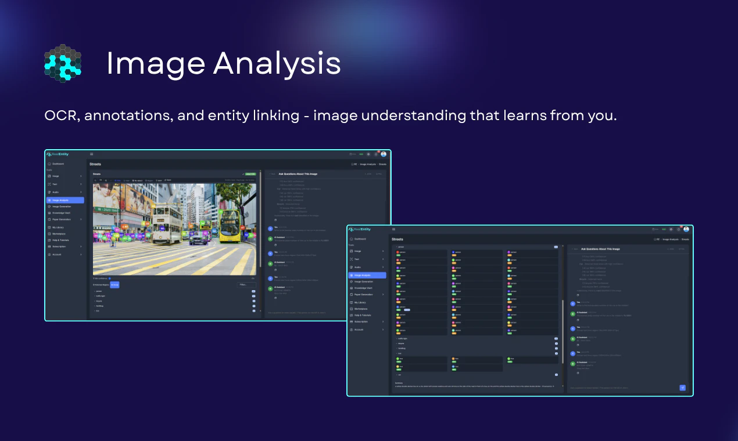
Task: Click the green Analyzed badge in left screenshot
Action: pyautogui.click(x=250, y=173)
